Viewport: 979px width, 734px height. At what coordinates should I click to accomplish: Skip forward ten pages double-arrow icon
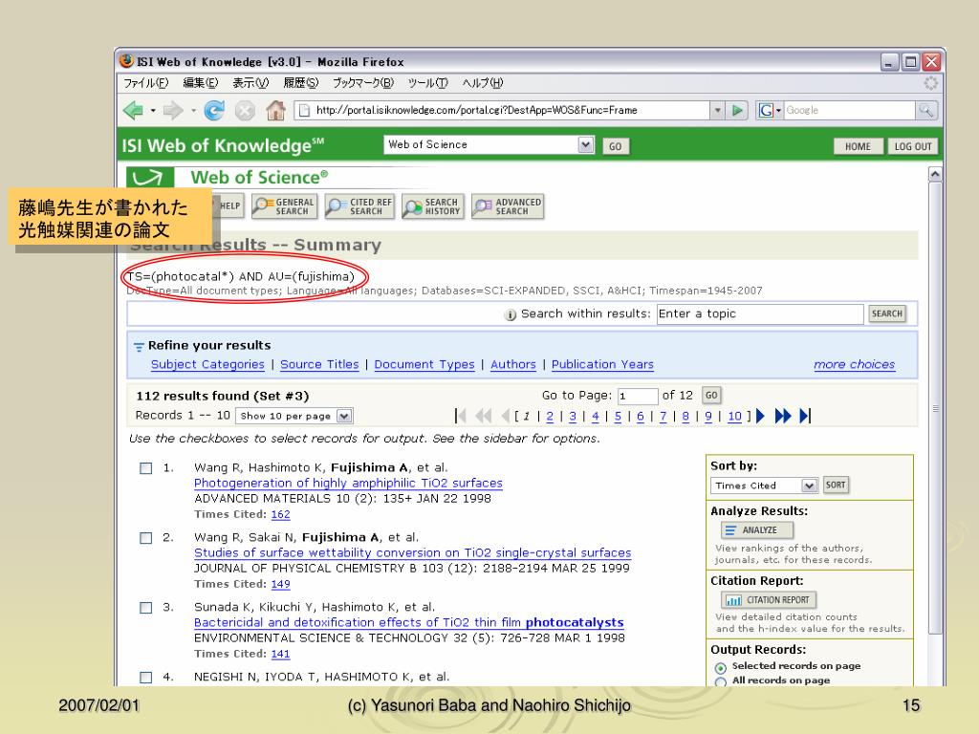click(x=783, y=416)
